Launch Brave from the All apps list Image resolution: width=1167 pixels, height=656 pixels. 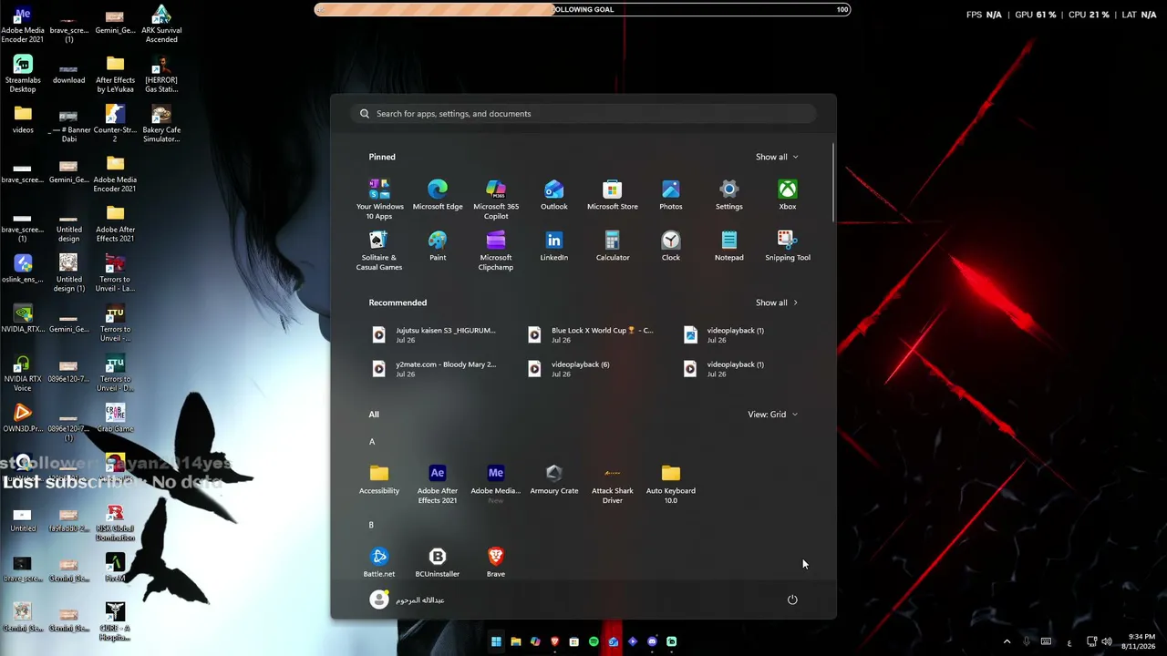(496, 562)
